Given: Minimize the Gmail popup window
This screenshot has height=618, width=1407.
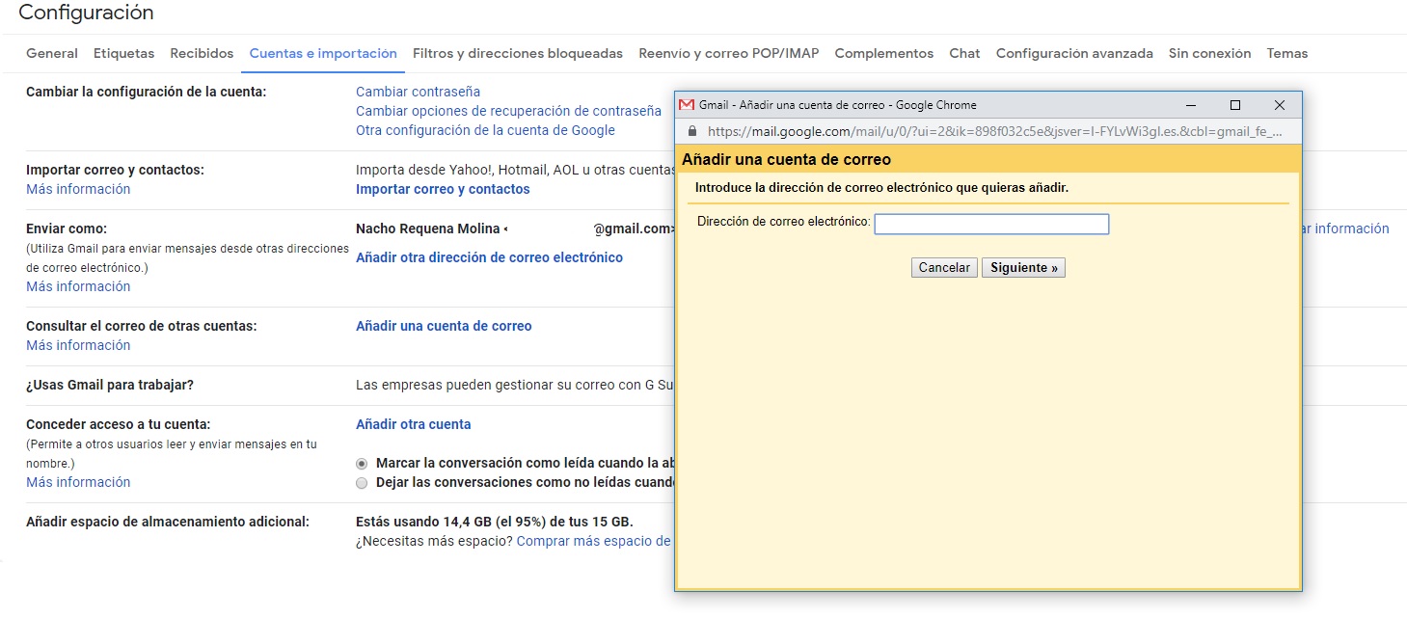Looking at the screenshot, I should pos(1191,105).
